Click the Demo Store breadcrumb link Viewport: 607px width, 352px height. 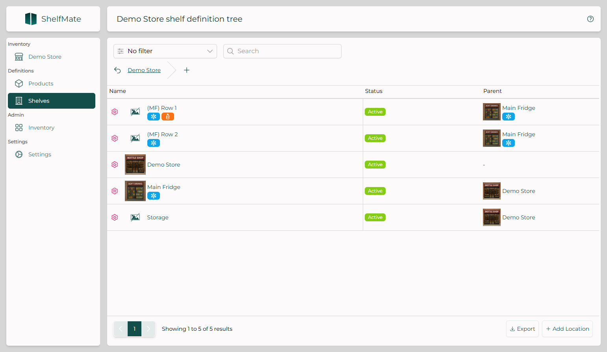(x=144, y=70)
